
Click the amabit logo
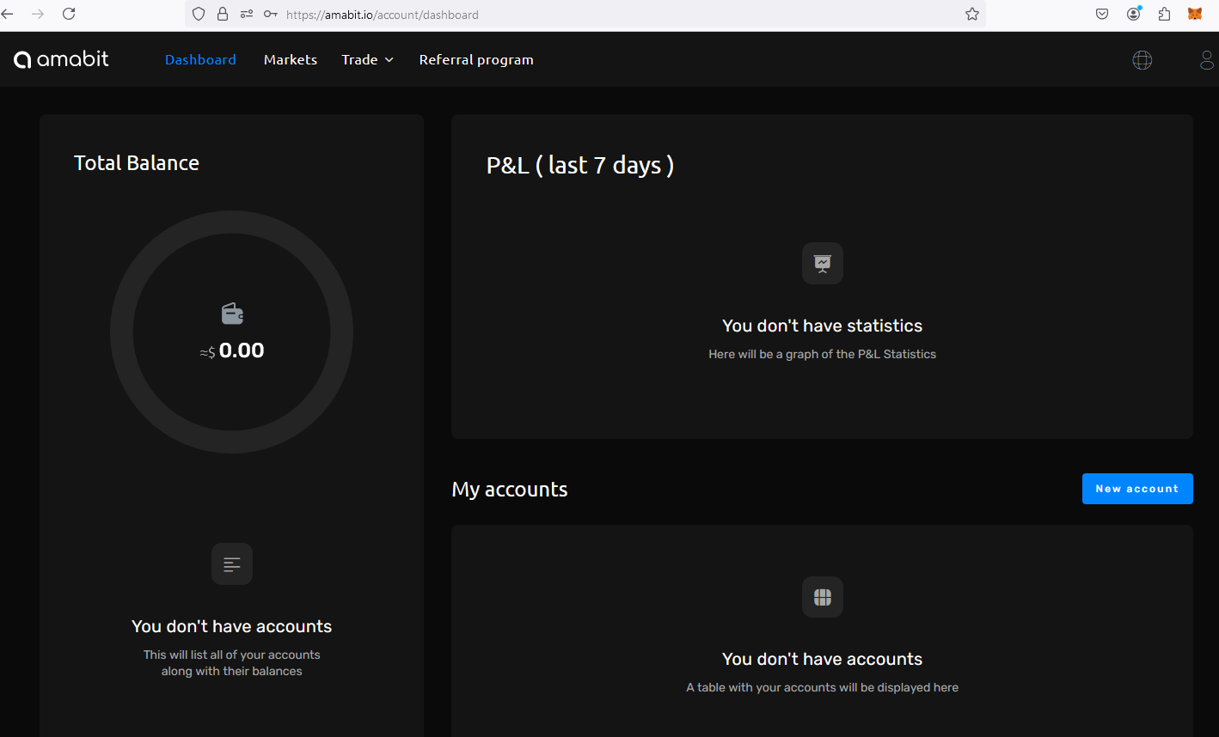click(x=61, y=59)
